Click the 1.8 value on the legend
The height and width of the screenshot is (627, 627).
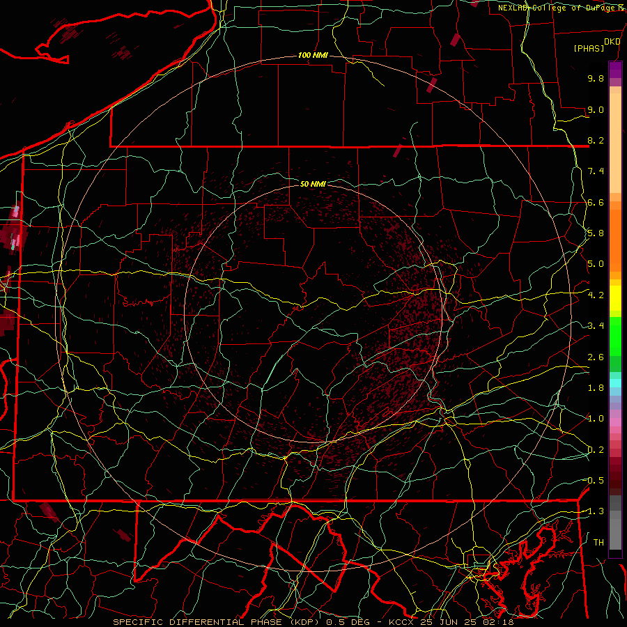(x=596, y=388)
